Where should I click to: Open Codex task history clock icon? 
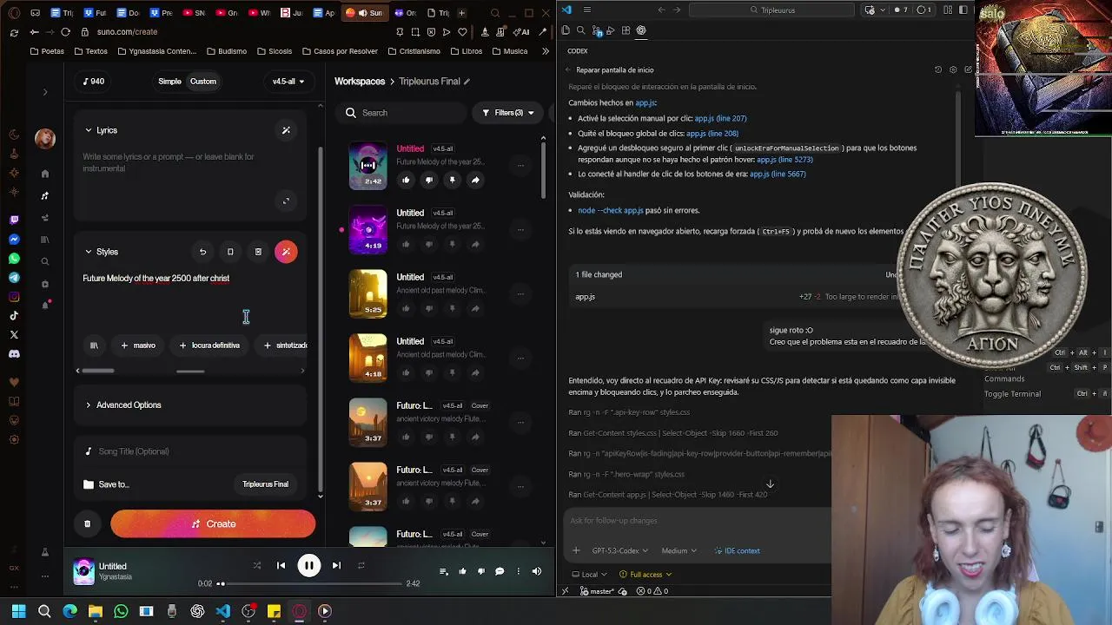(938, 69)
